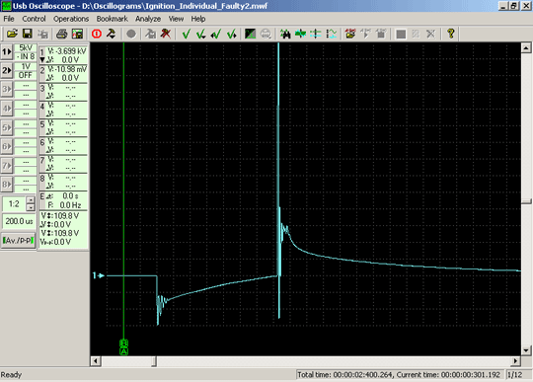Click the vertical scrollbar down arrow
The image size is (533, 382).
coord(526,350)
